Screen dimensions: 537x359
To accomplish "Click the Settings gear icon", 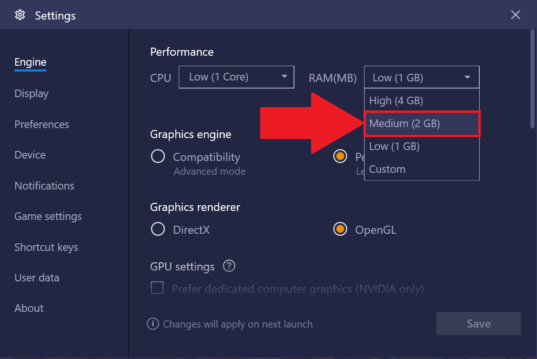I will tap(20, 15).
